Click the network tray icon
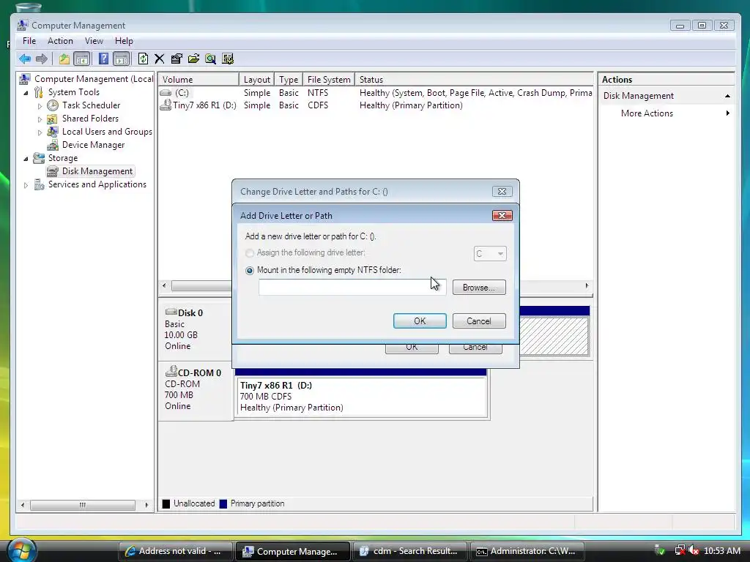The height and width of the screenshot is (562, 750). click(x=679, y=551)
